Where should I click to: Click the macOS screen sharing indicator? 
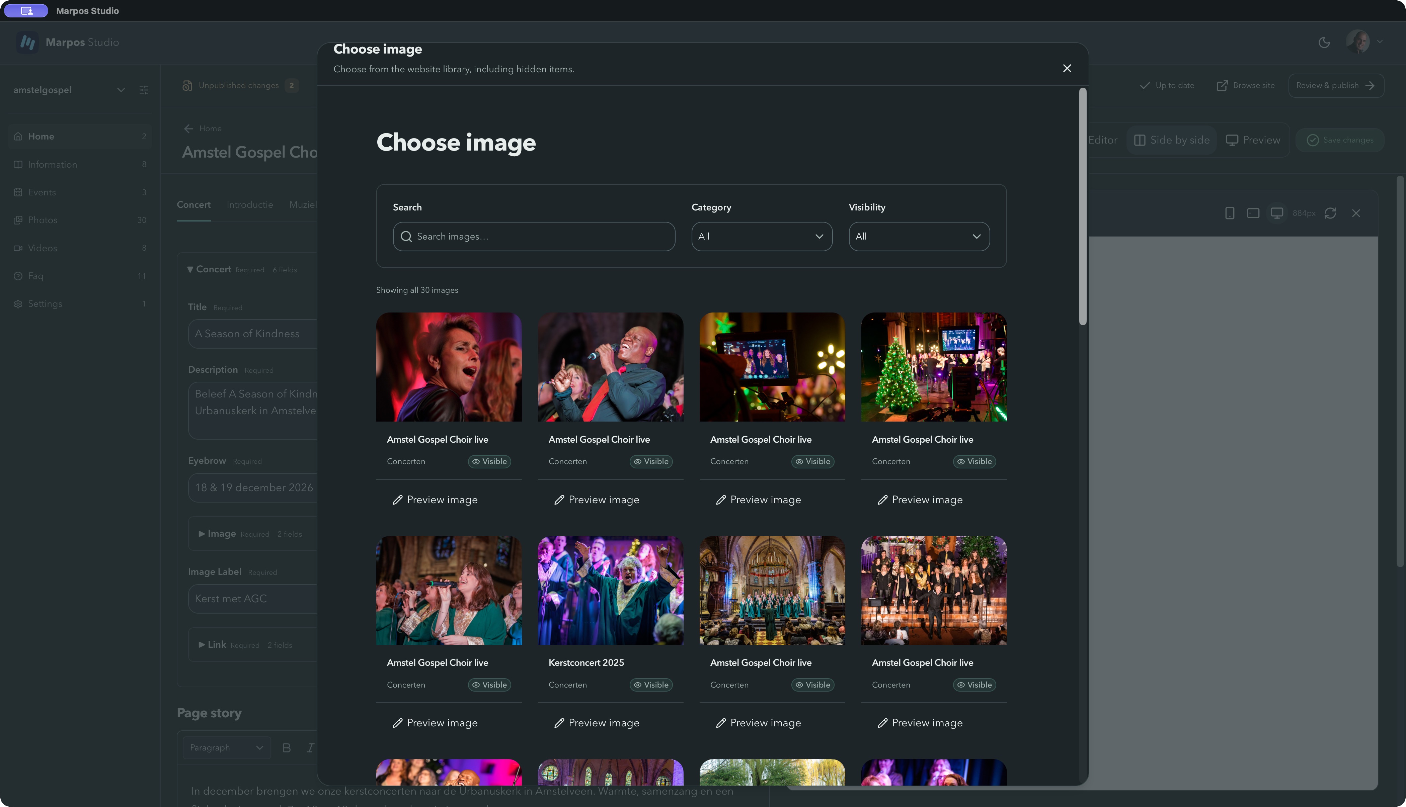[x=26, y=10]
